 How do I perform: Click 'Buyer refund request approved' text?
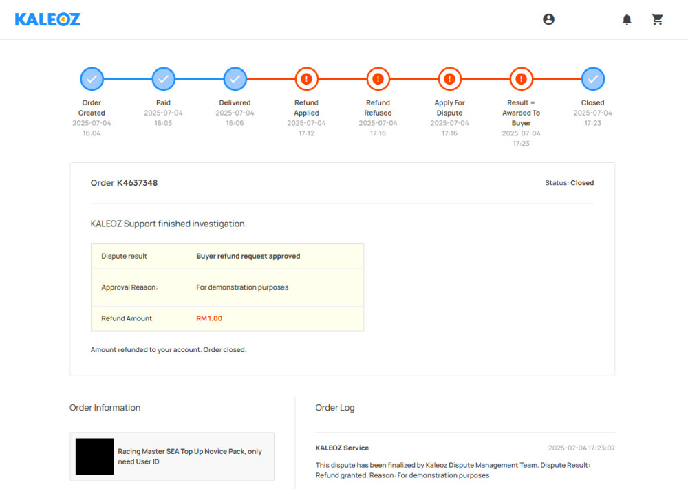click(x=248, y=256)
